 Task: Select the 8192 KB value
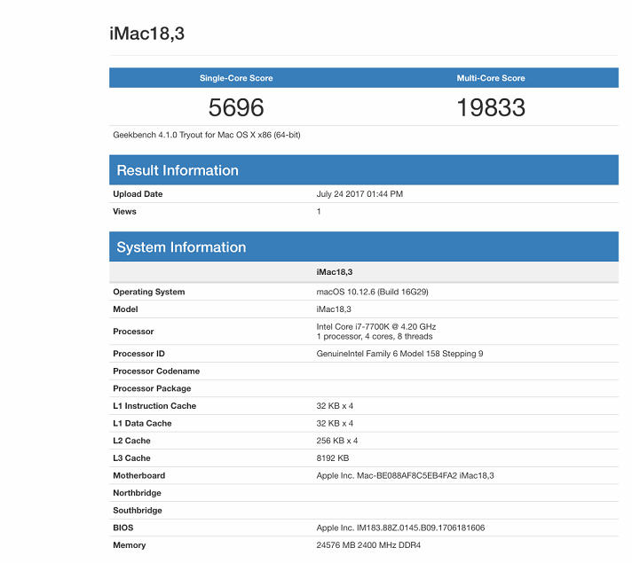[x=333, y=457]
